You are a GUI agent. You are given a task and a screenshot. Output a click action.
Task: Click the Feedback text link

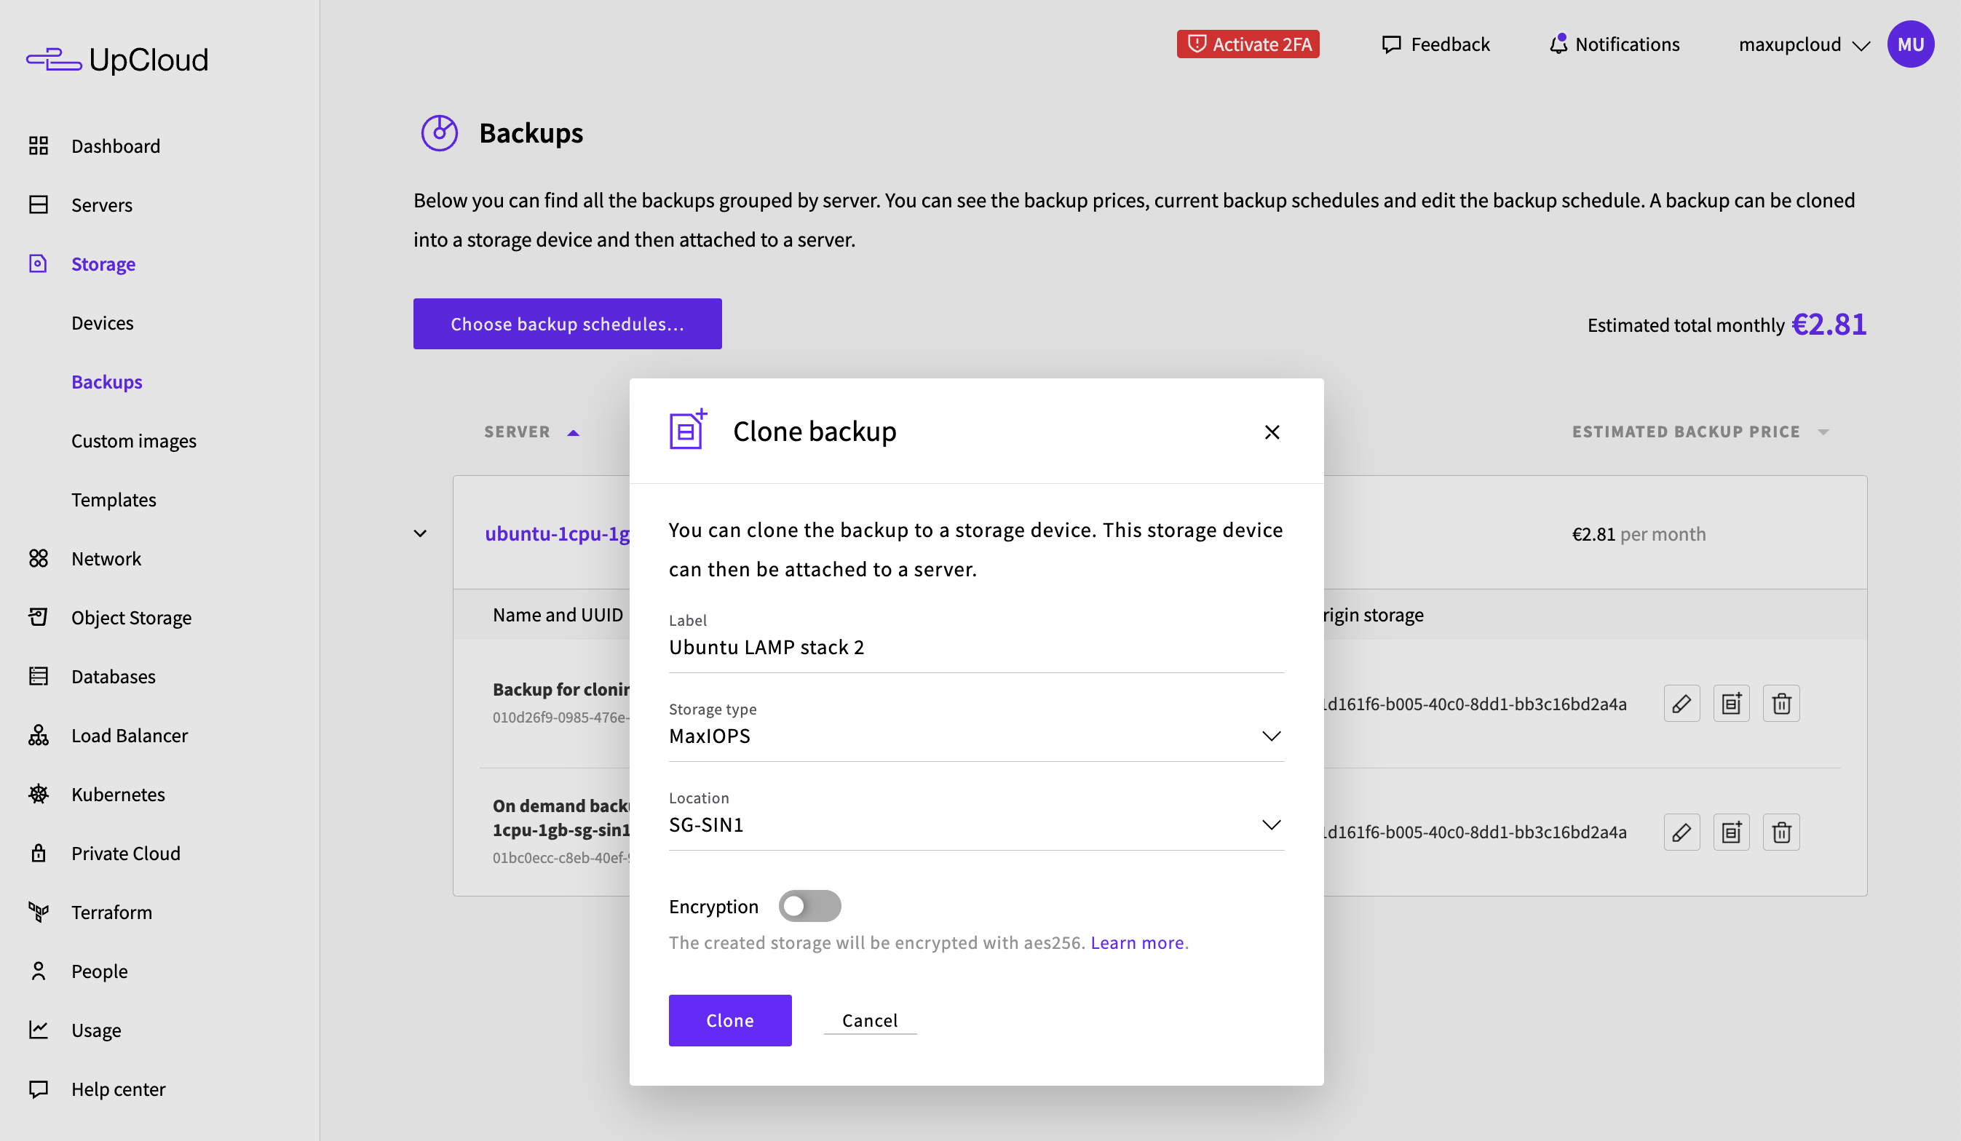pos(1450,44)
